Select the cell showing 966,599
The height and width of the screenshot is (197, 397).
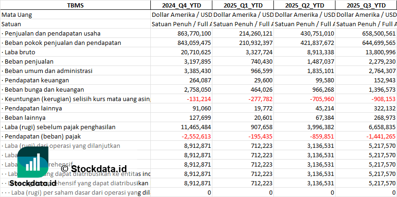pos(261,71)
